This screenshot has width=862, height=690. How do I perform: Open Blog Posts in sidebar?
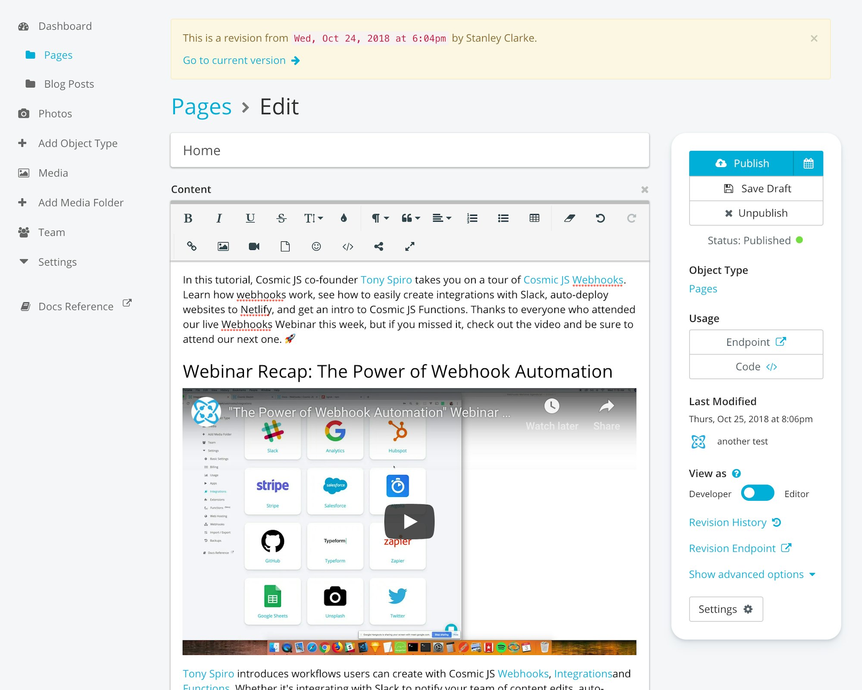tap(69, 84)
